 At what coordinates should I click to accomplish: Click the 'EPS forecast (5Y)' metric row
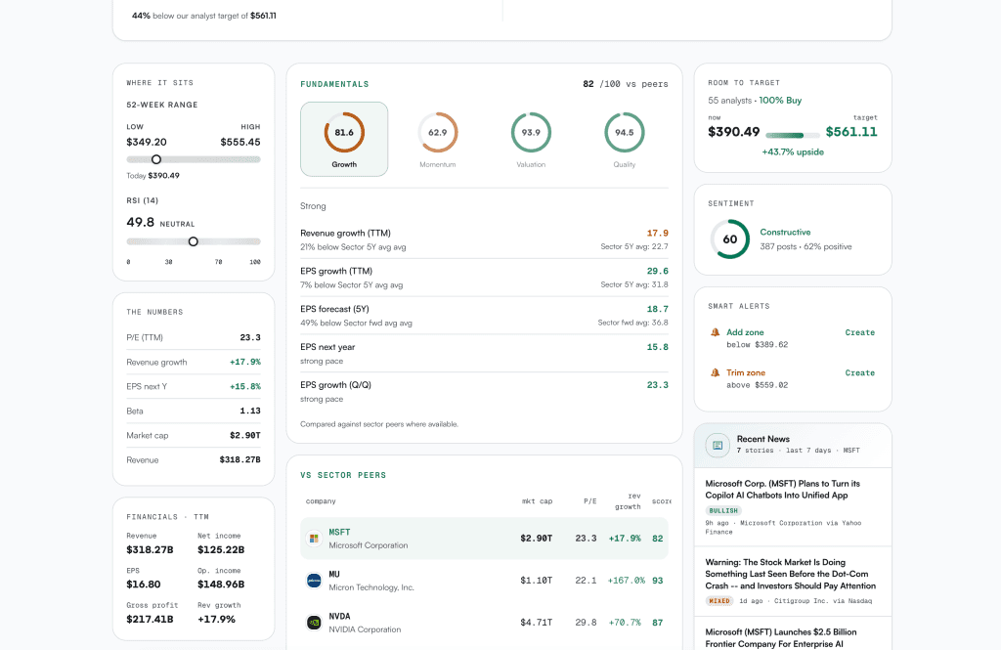point(484,316)
